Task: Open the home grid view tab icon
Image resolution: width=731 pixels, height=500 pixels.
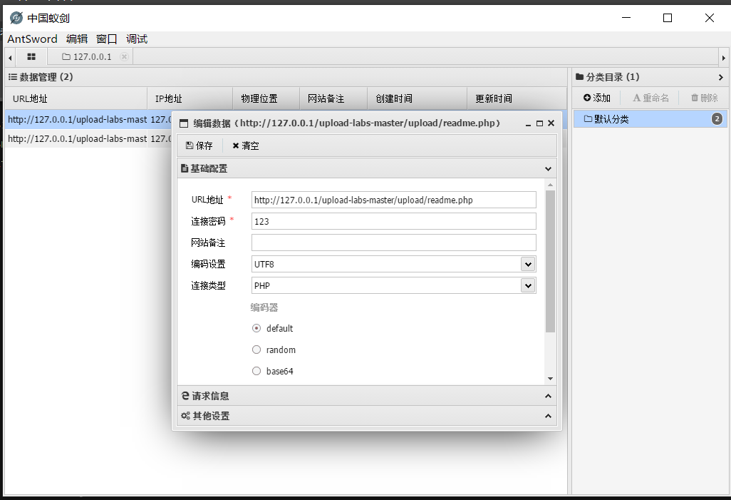Action: coord(31,56)
